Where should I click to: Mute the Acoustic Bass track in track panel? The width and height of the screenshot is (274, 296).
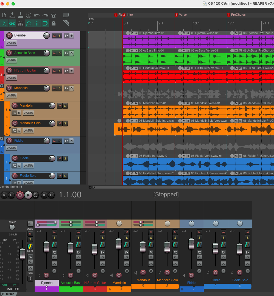pyautogui.click(x=54, y=53)
